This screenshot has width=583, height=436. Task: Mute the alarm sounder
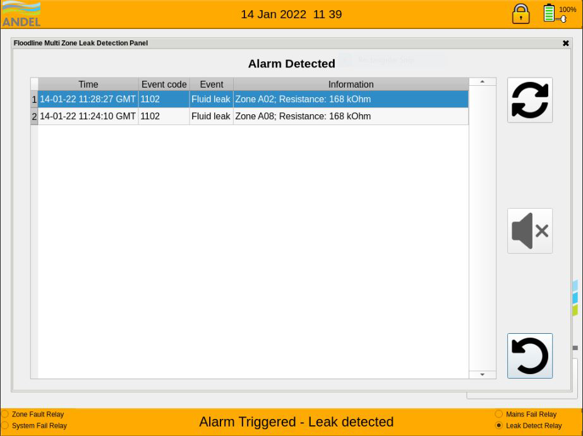(529, 231)
